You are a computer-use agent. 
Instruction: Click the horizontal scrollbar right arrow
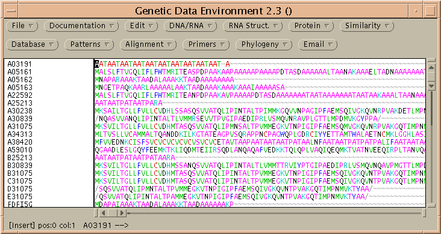[x=122, y=213]
